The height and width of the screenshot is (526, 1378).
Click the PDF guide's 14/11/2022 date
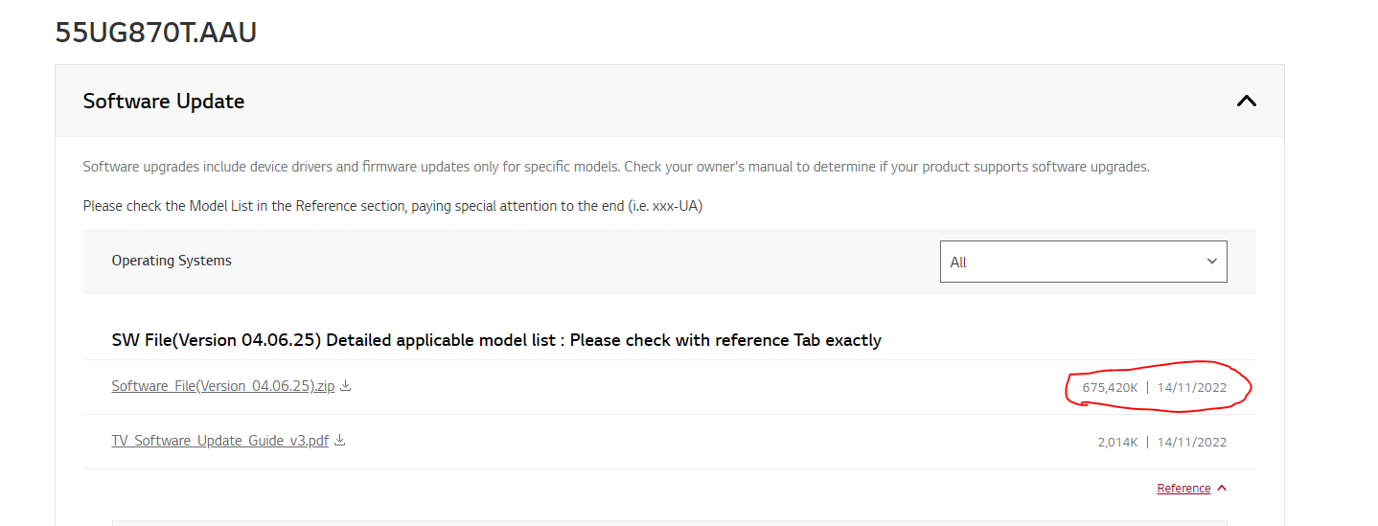(1191, 443)
